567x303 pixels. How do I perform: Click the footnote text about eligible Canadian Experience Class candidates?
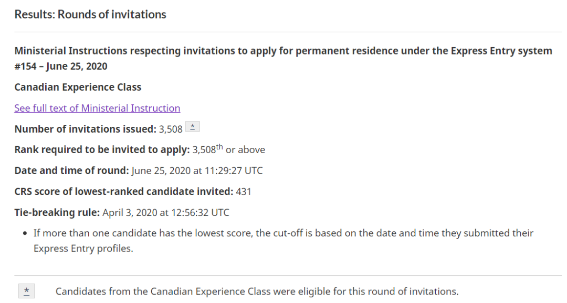click(257, 291)
